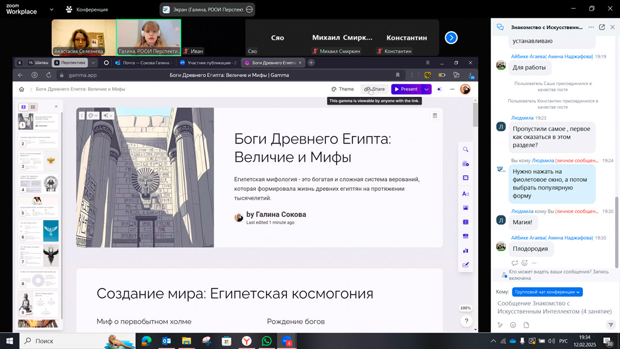
Task: Click emoji icon in chat input toolbar
Action: [513, 325]
